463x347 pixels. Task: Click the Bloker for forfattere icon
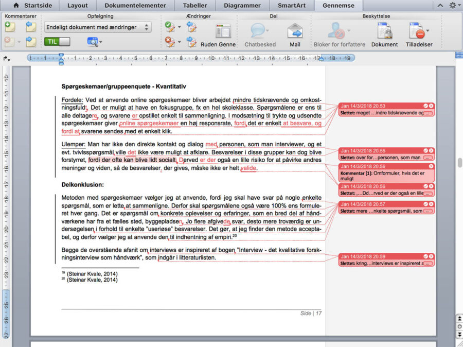[x=336, y=31]
